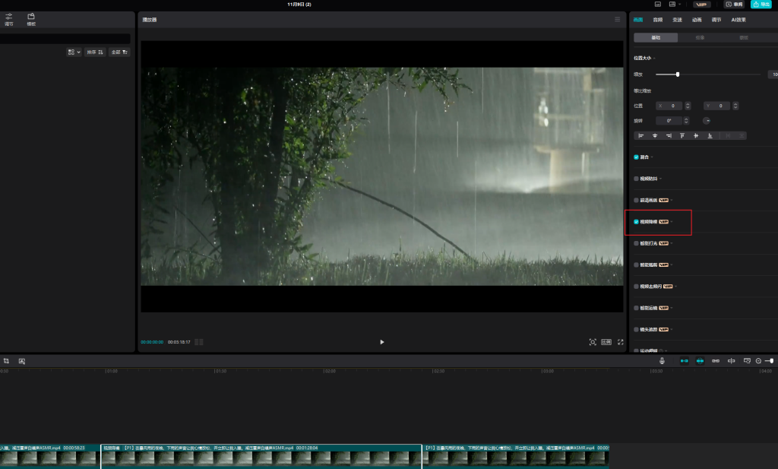Expand the 混合 blend section arrow
Screen dimensions: 778x469
(x=652, y=157)
